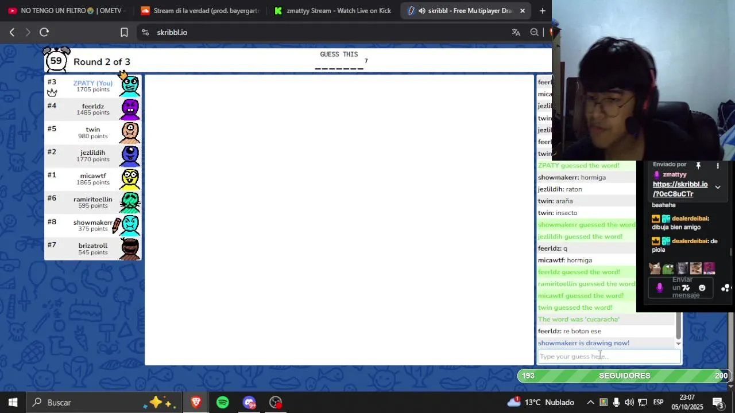
Task: Open the three-dot menu on pinned message
Action: click(x=718, y=165)
